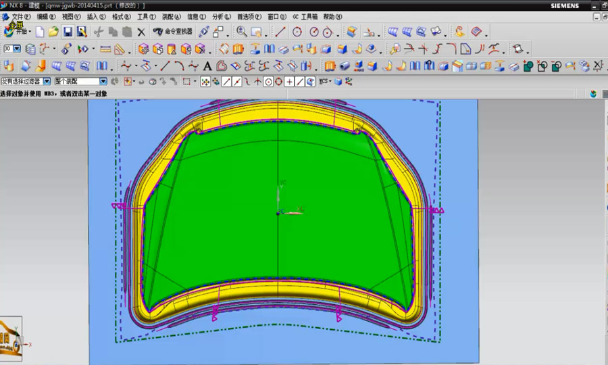Select the Line tool in top toolbar
The height and width of the screenshot is (365, 608).
pos(280,32)
